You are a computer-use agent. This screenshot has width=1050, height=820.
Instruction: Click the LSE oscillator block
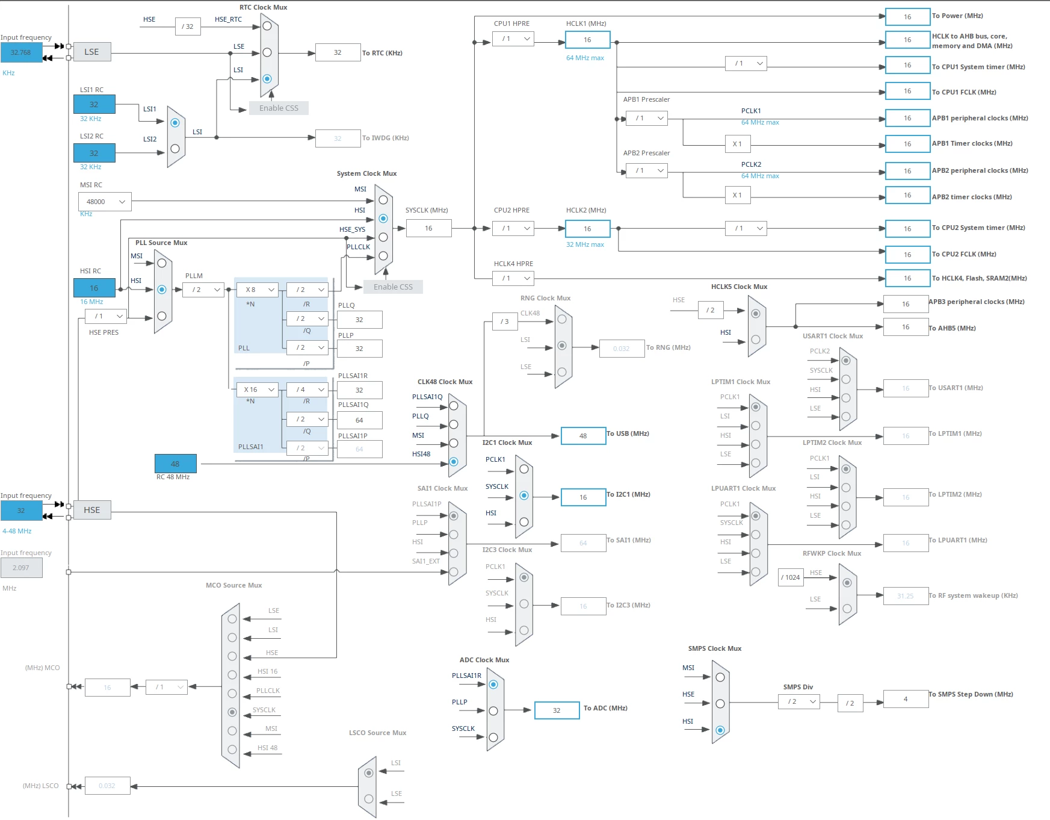tap(91, 52)
